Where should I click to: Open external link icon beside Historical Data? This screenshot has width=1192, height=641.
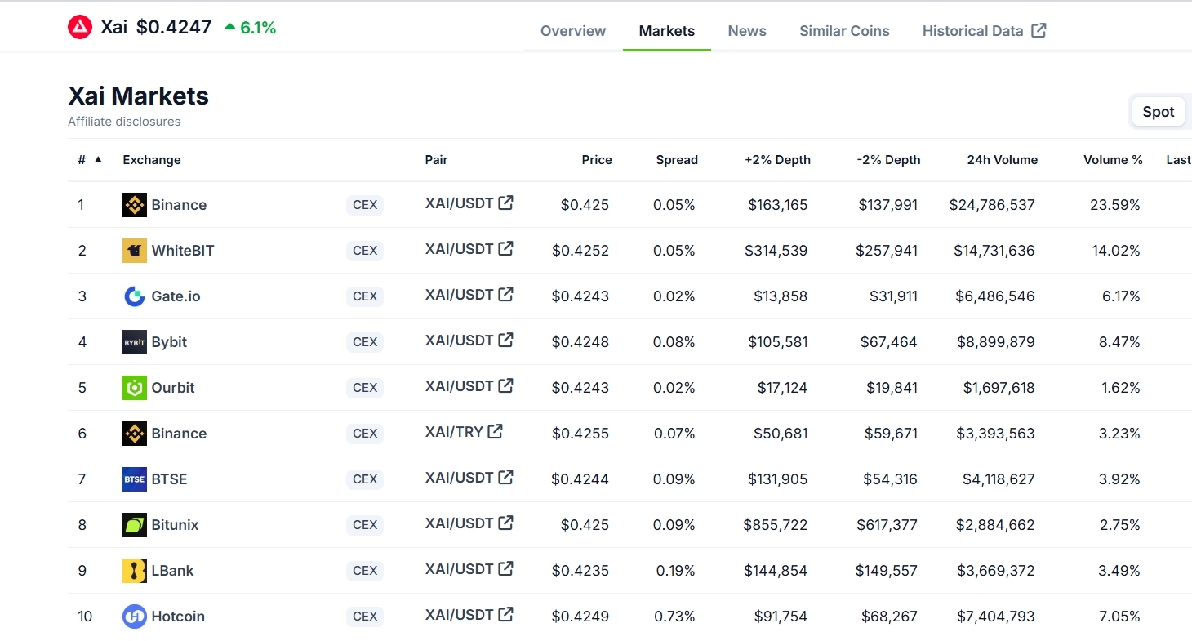tap(1039, 31)
